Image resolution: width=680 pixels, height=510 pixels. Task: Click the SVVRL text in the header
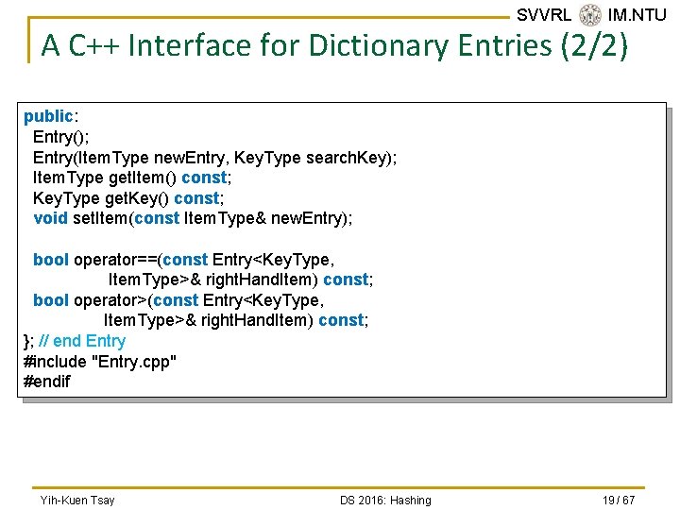tap(544, 15)
